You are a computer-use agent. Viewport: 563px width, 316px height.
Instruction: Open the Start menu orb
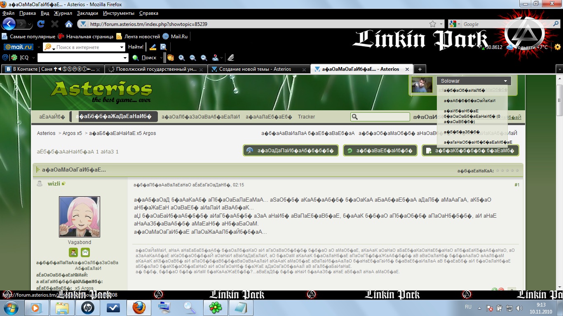tap(10, 307)
